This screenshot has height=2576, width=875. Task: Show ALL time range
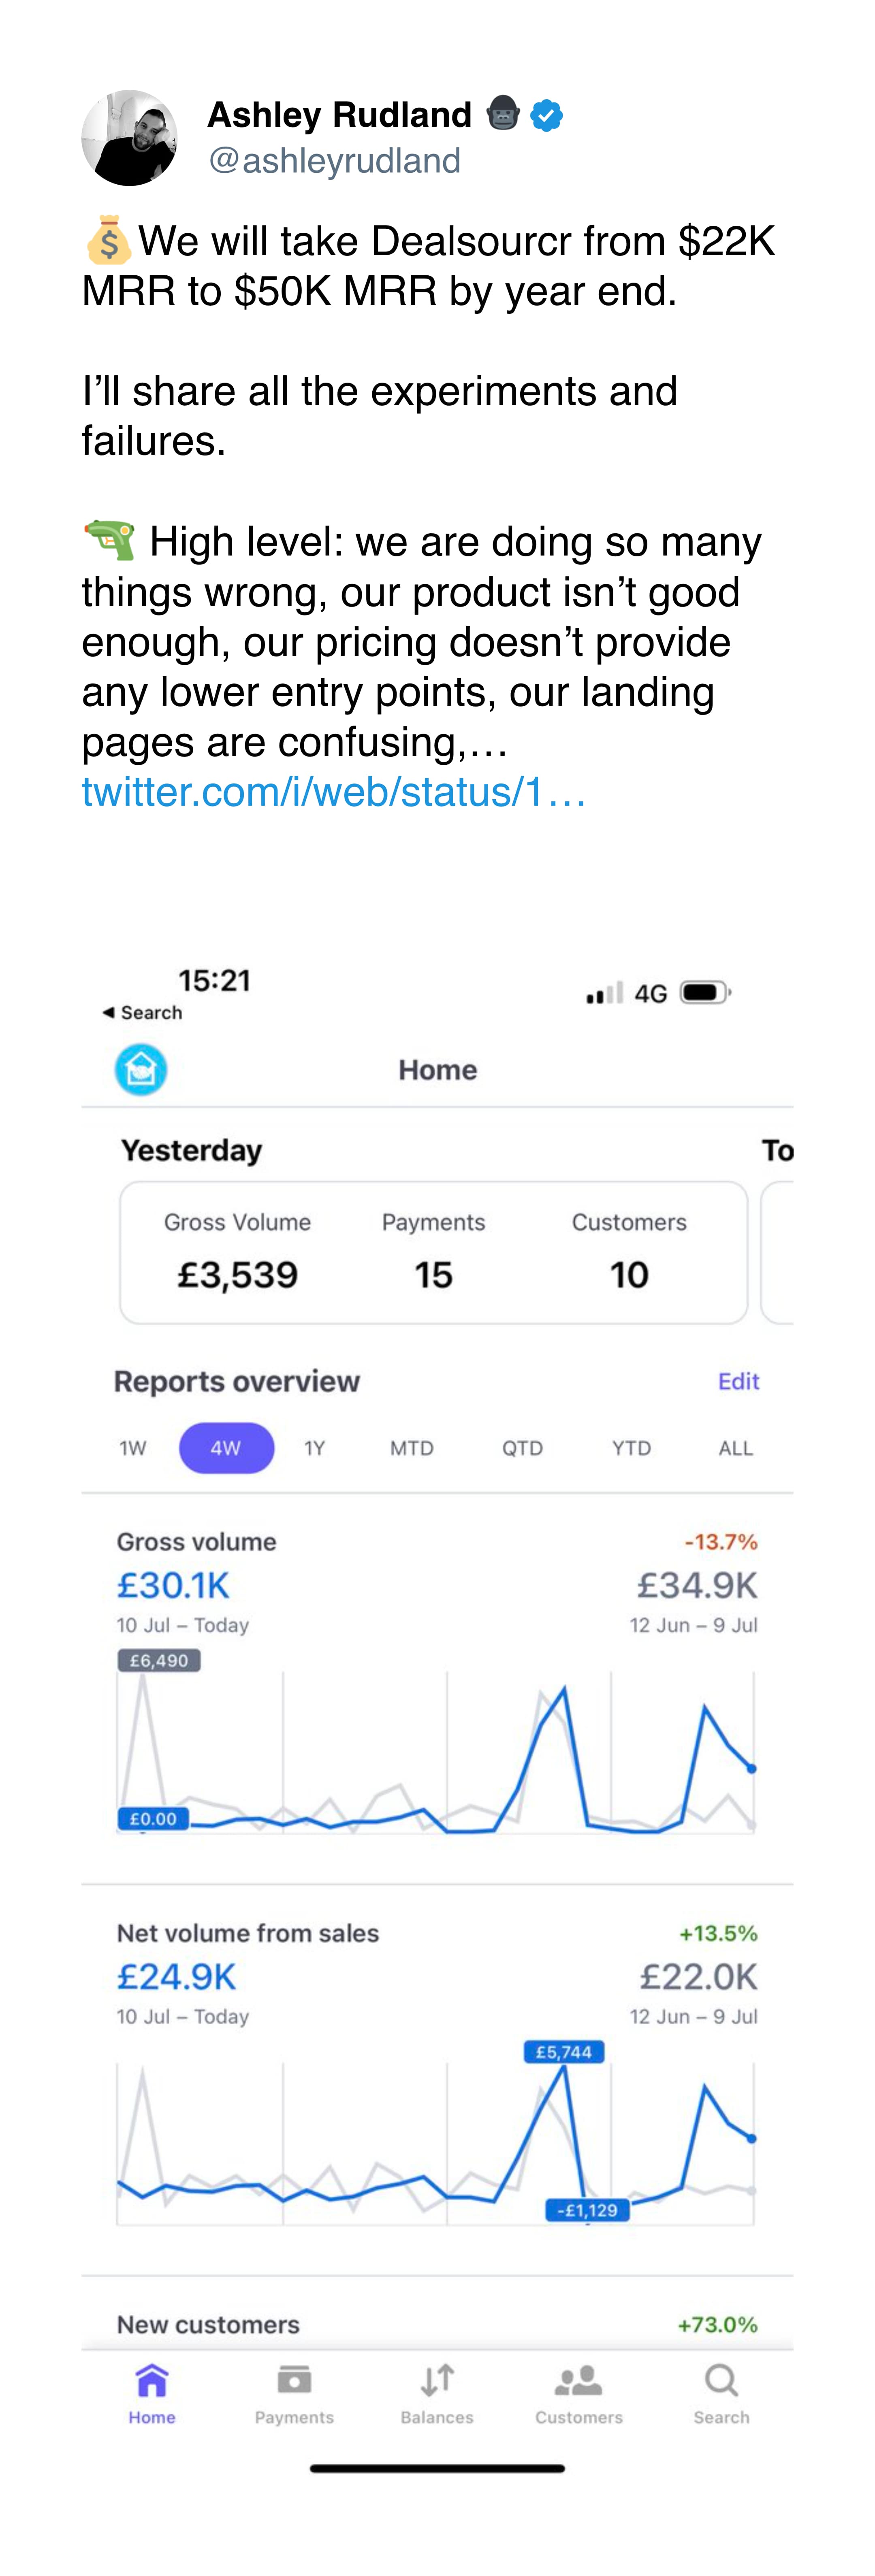[x=736, y=1448]
